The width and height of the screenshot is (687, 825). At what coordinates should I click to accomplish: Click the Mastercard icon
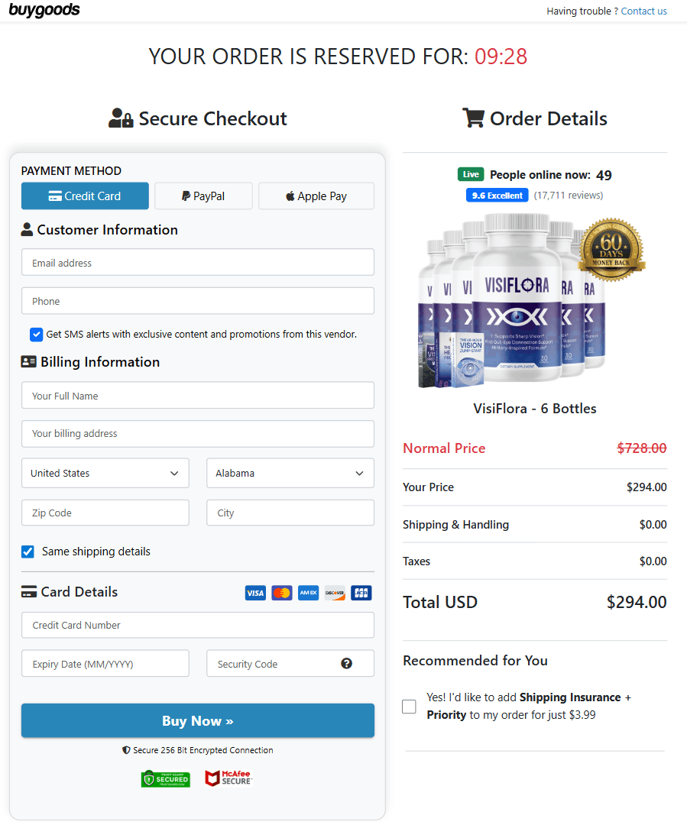(281, 593)
